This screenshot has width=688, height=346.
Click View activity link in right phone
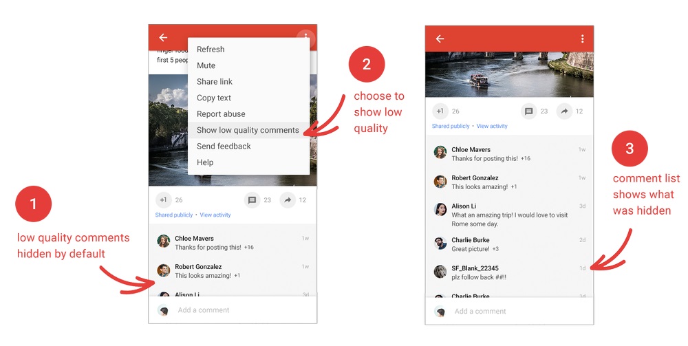492,126
